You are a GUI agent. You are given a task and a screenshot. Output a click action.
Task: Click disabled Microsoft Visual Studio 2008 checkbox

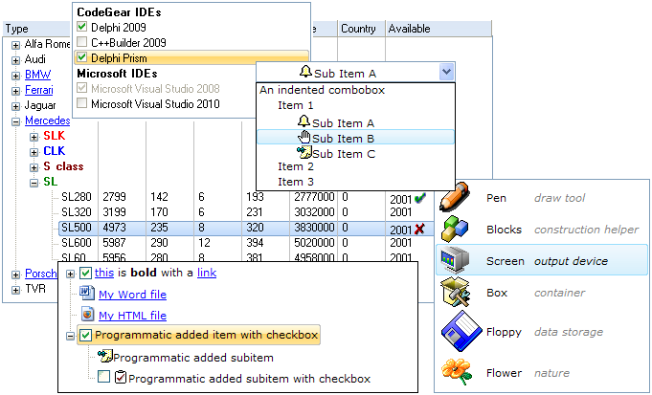tap(82, 88)
